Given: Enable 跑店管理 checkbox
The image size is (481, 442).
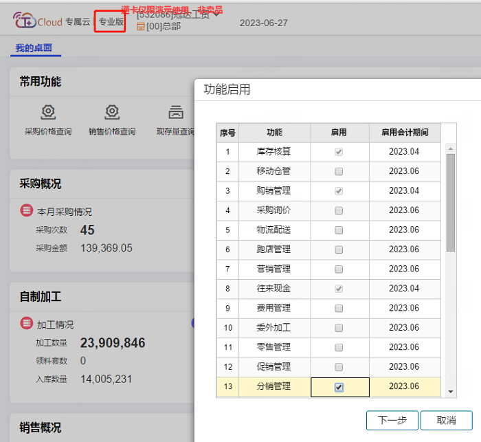Looking at the screenshot, I should pos(339,250).
